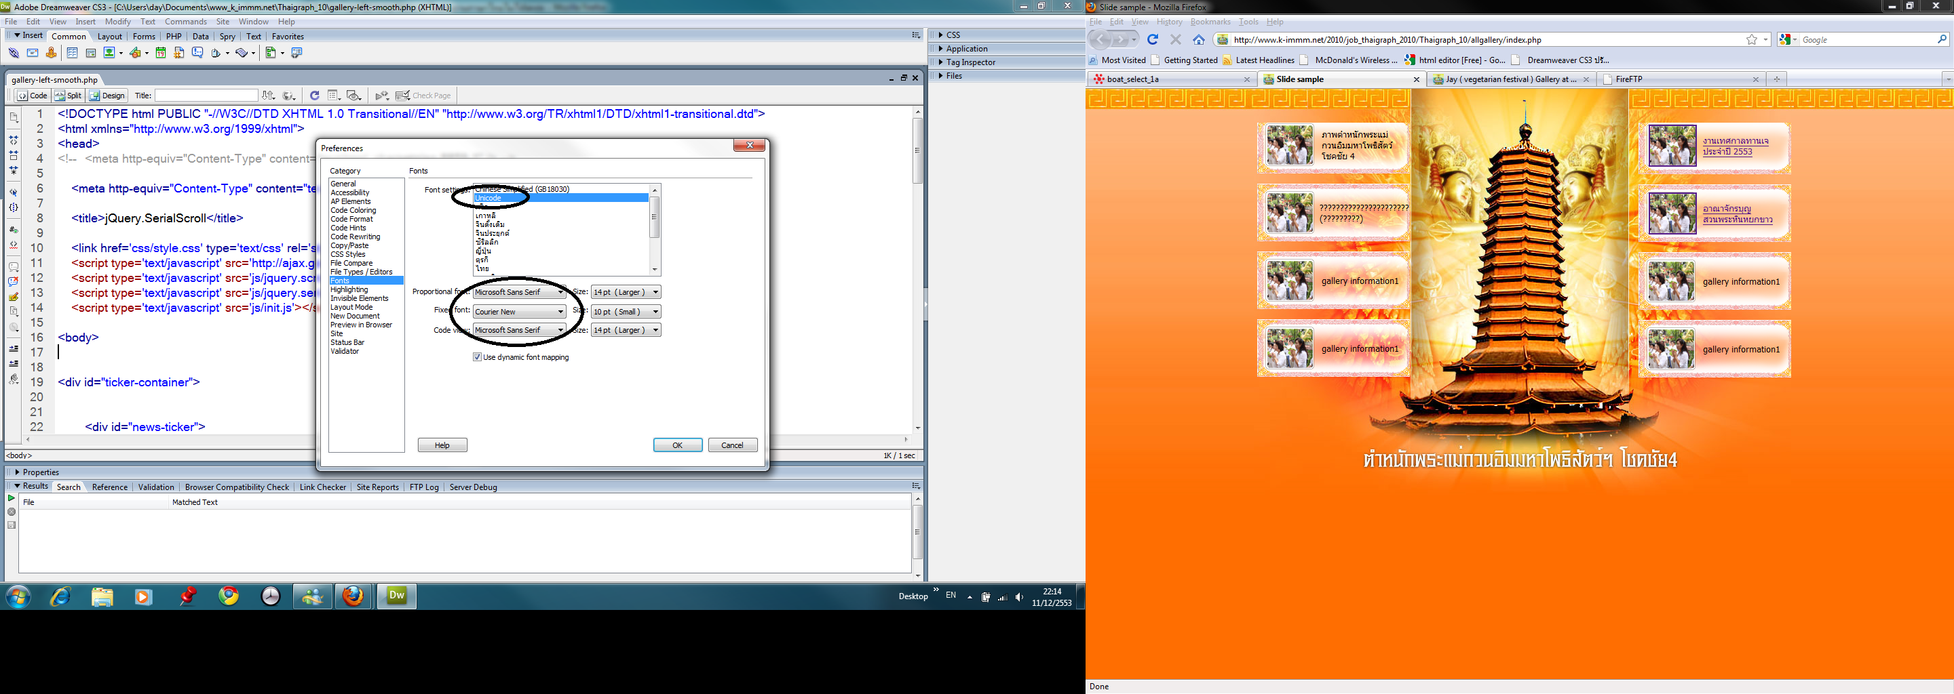Switch to the Layout insert tab

[109, 37]
